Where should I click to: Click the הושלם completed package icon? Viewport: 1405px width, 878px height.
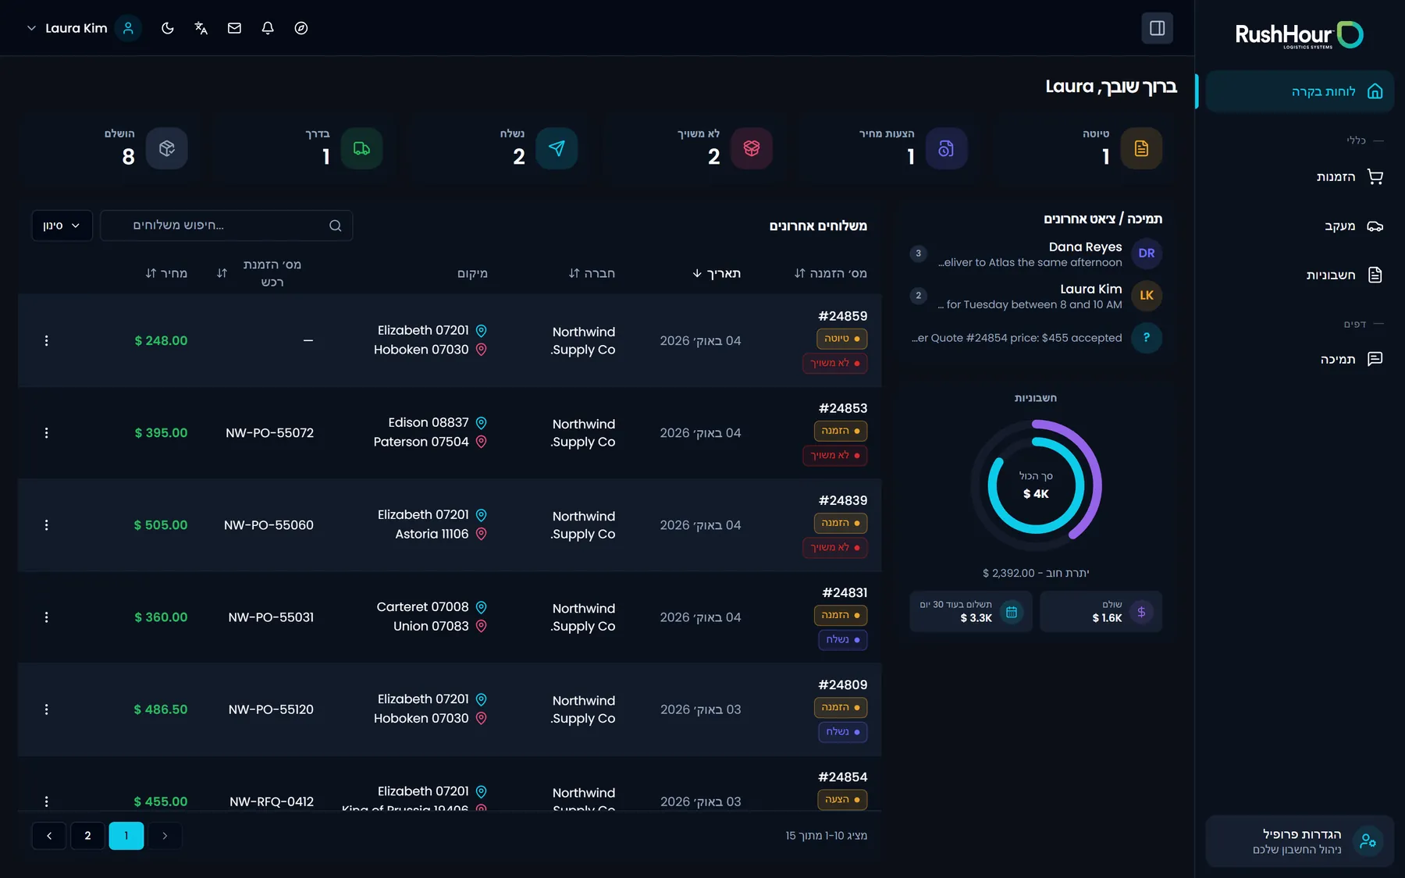coord(166,148)
